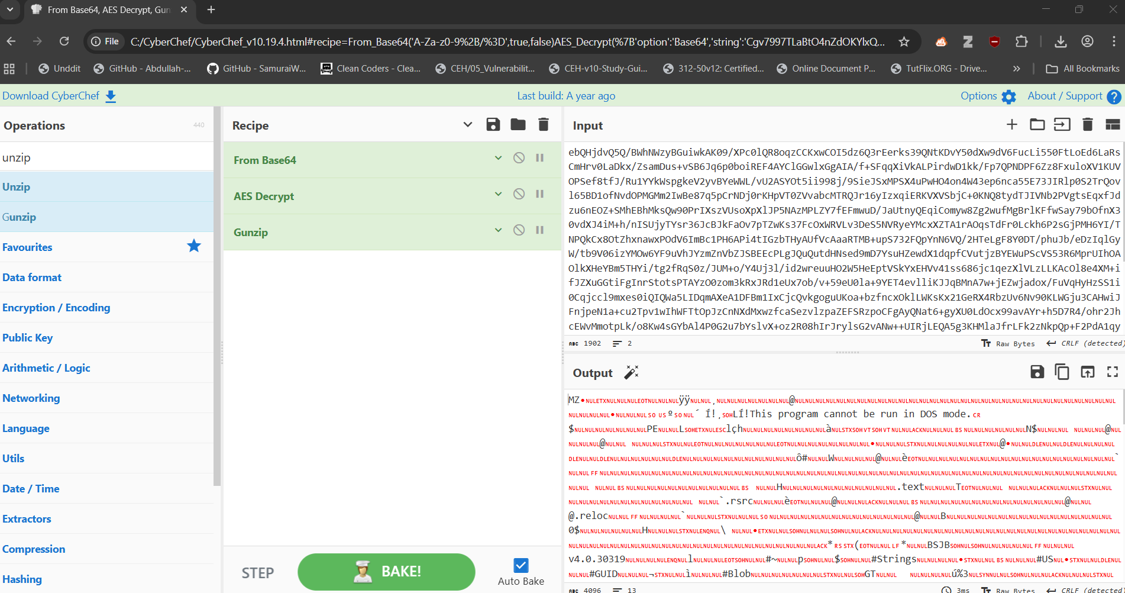Disable the Gunzip recipe step

[x=519, y=230]
